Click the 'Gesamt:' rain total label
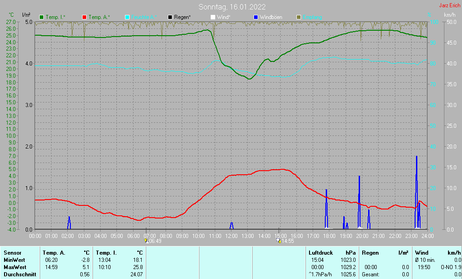Image resolution: width=462 pixels, height=279 pixels. 371,274
